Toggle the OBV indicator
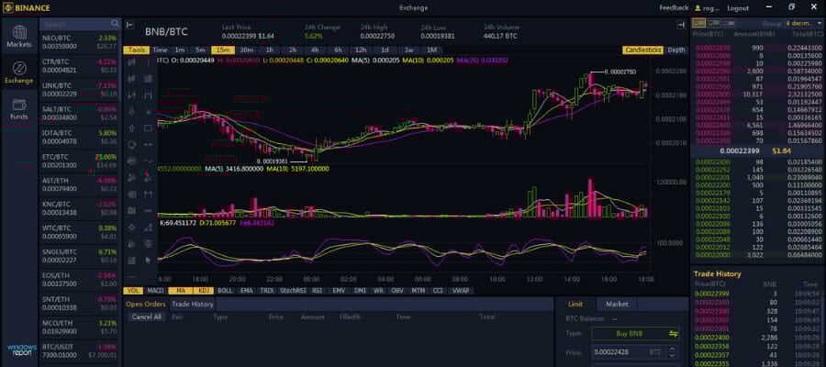The width and height of the screenshot is (826, 367). [397, 290]
